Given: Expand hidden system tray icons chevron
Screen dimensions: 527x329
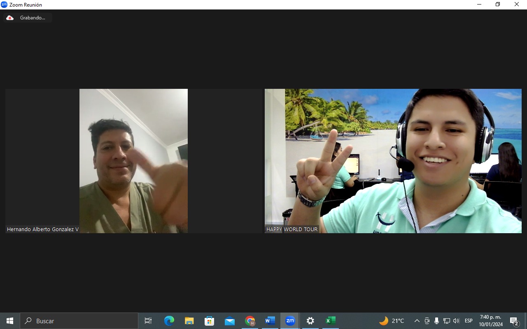Looking at the screenshot, I should (x=417, y=321).
